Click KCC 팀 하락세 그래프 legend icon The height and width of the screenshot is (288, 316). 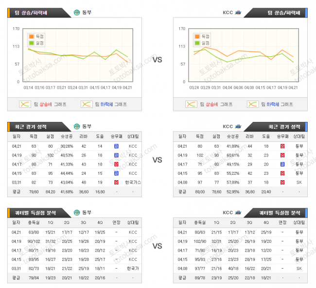[252, 104]
